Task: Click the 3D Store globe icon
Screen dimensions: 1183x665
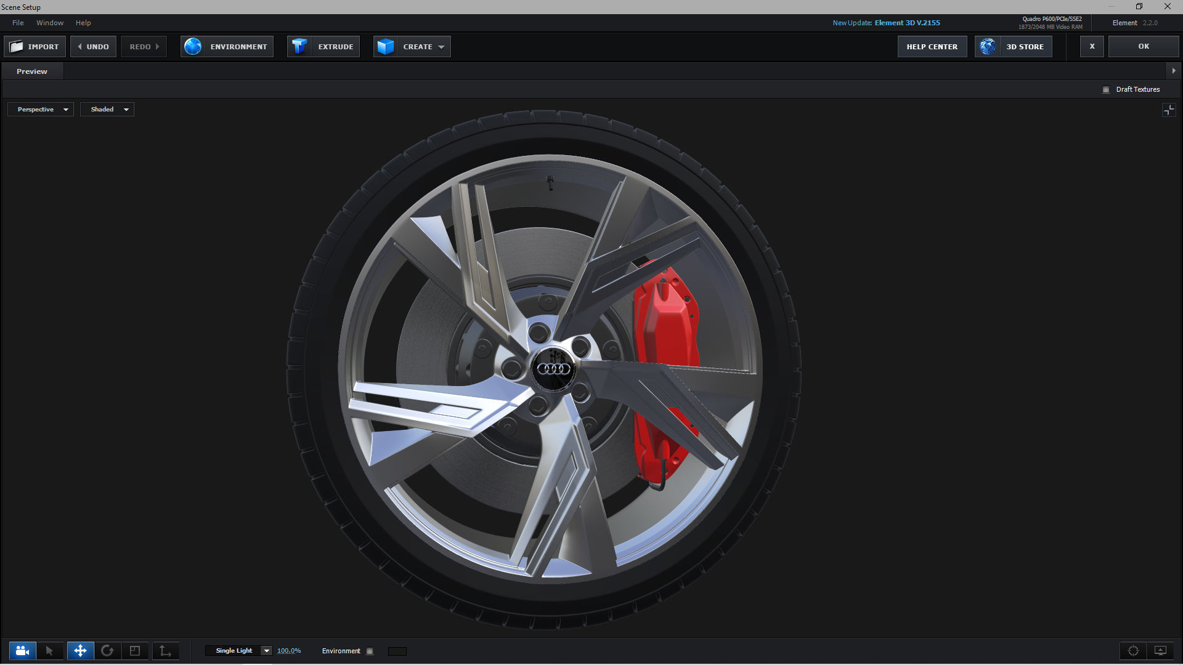Action: click(x=988, y=47)
